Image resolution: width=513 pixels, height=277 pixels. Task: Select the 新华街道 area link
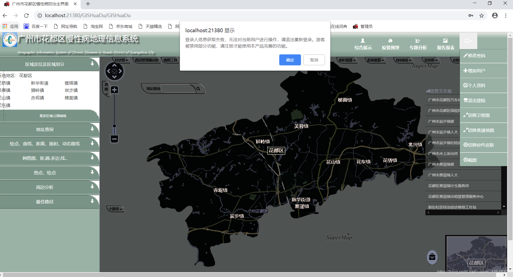pos(40,83)
